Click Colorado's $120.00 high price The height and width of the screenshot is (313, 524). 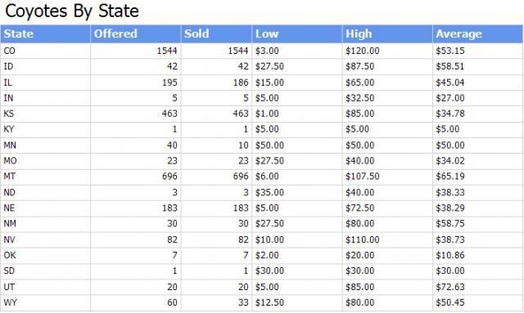point(362,51)
